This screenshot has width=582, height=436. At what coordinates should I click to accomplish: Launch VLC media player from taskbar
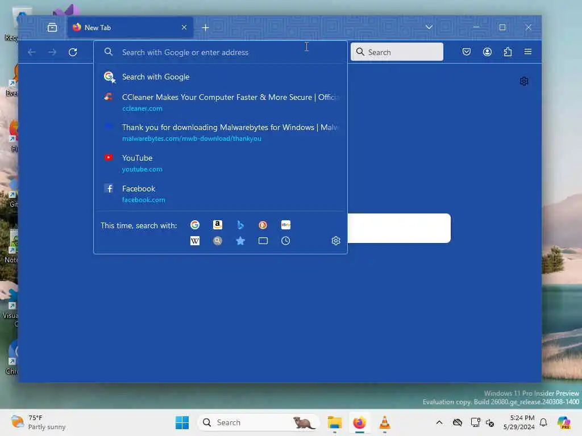pos(385,422)
